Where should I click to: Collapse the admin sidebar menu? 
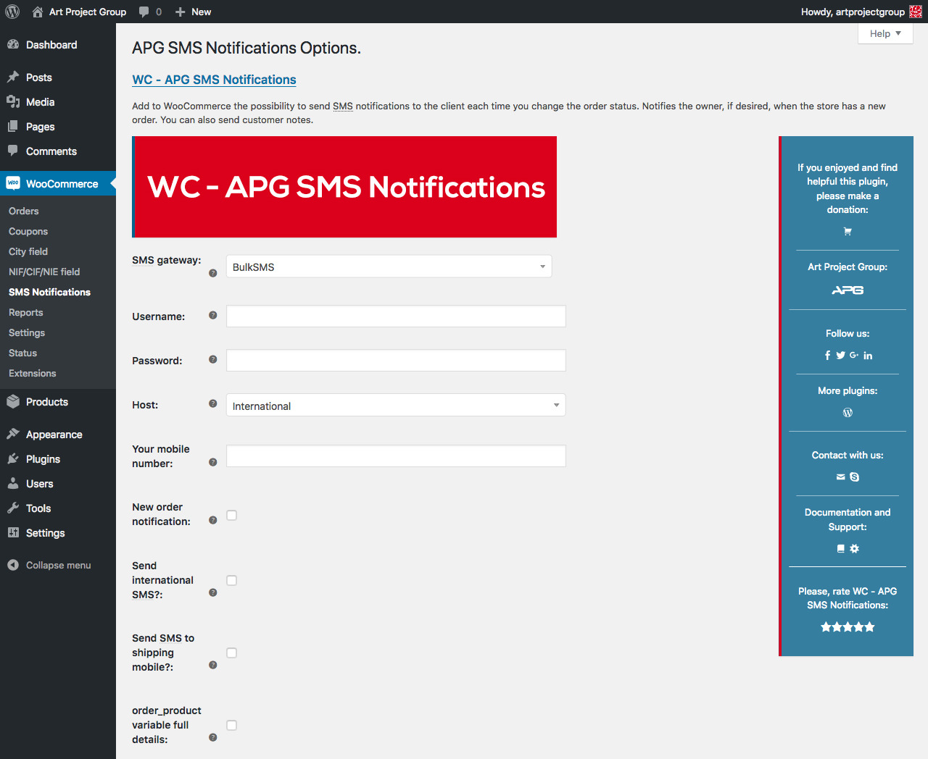[58, 565]
